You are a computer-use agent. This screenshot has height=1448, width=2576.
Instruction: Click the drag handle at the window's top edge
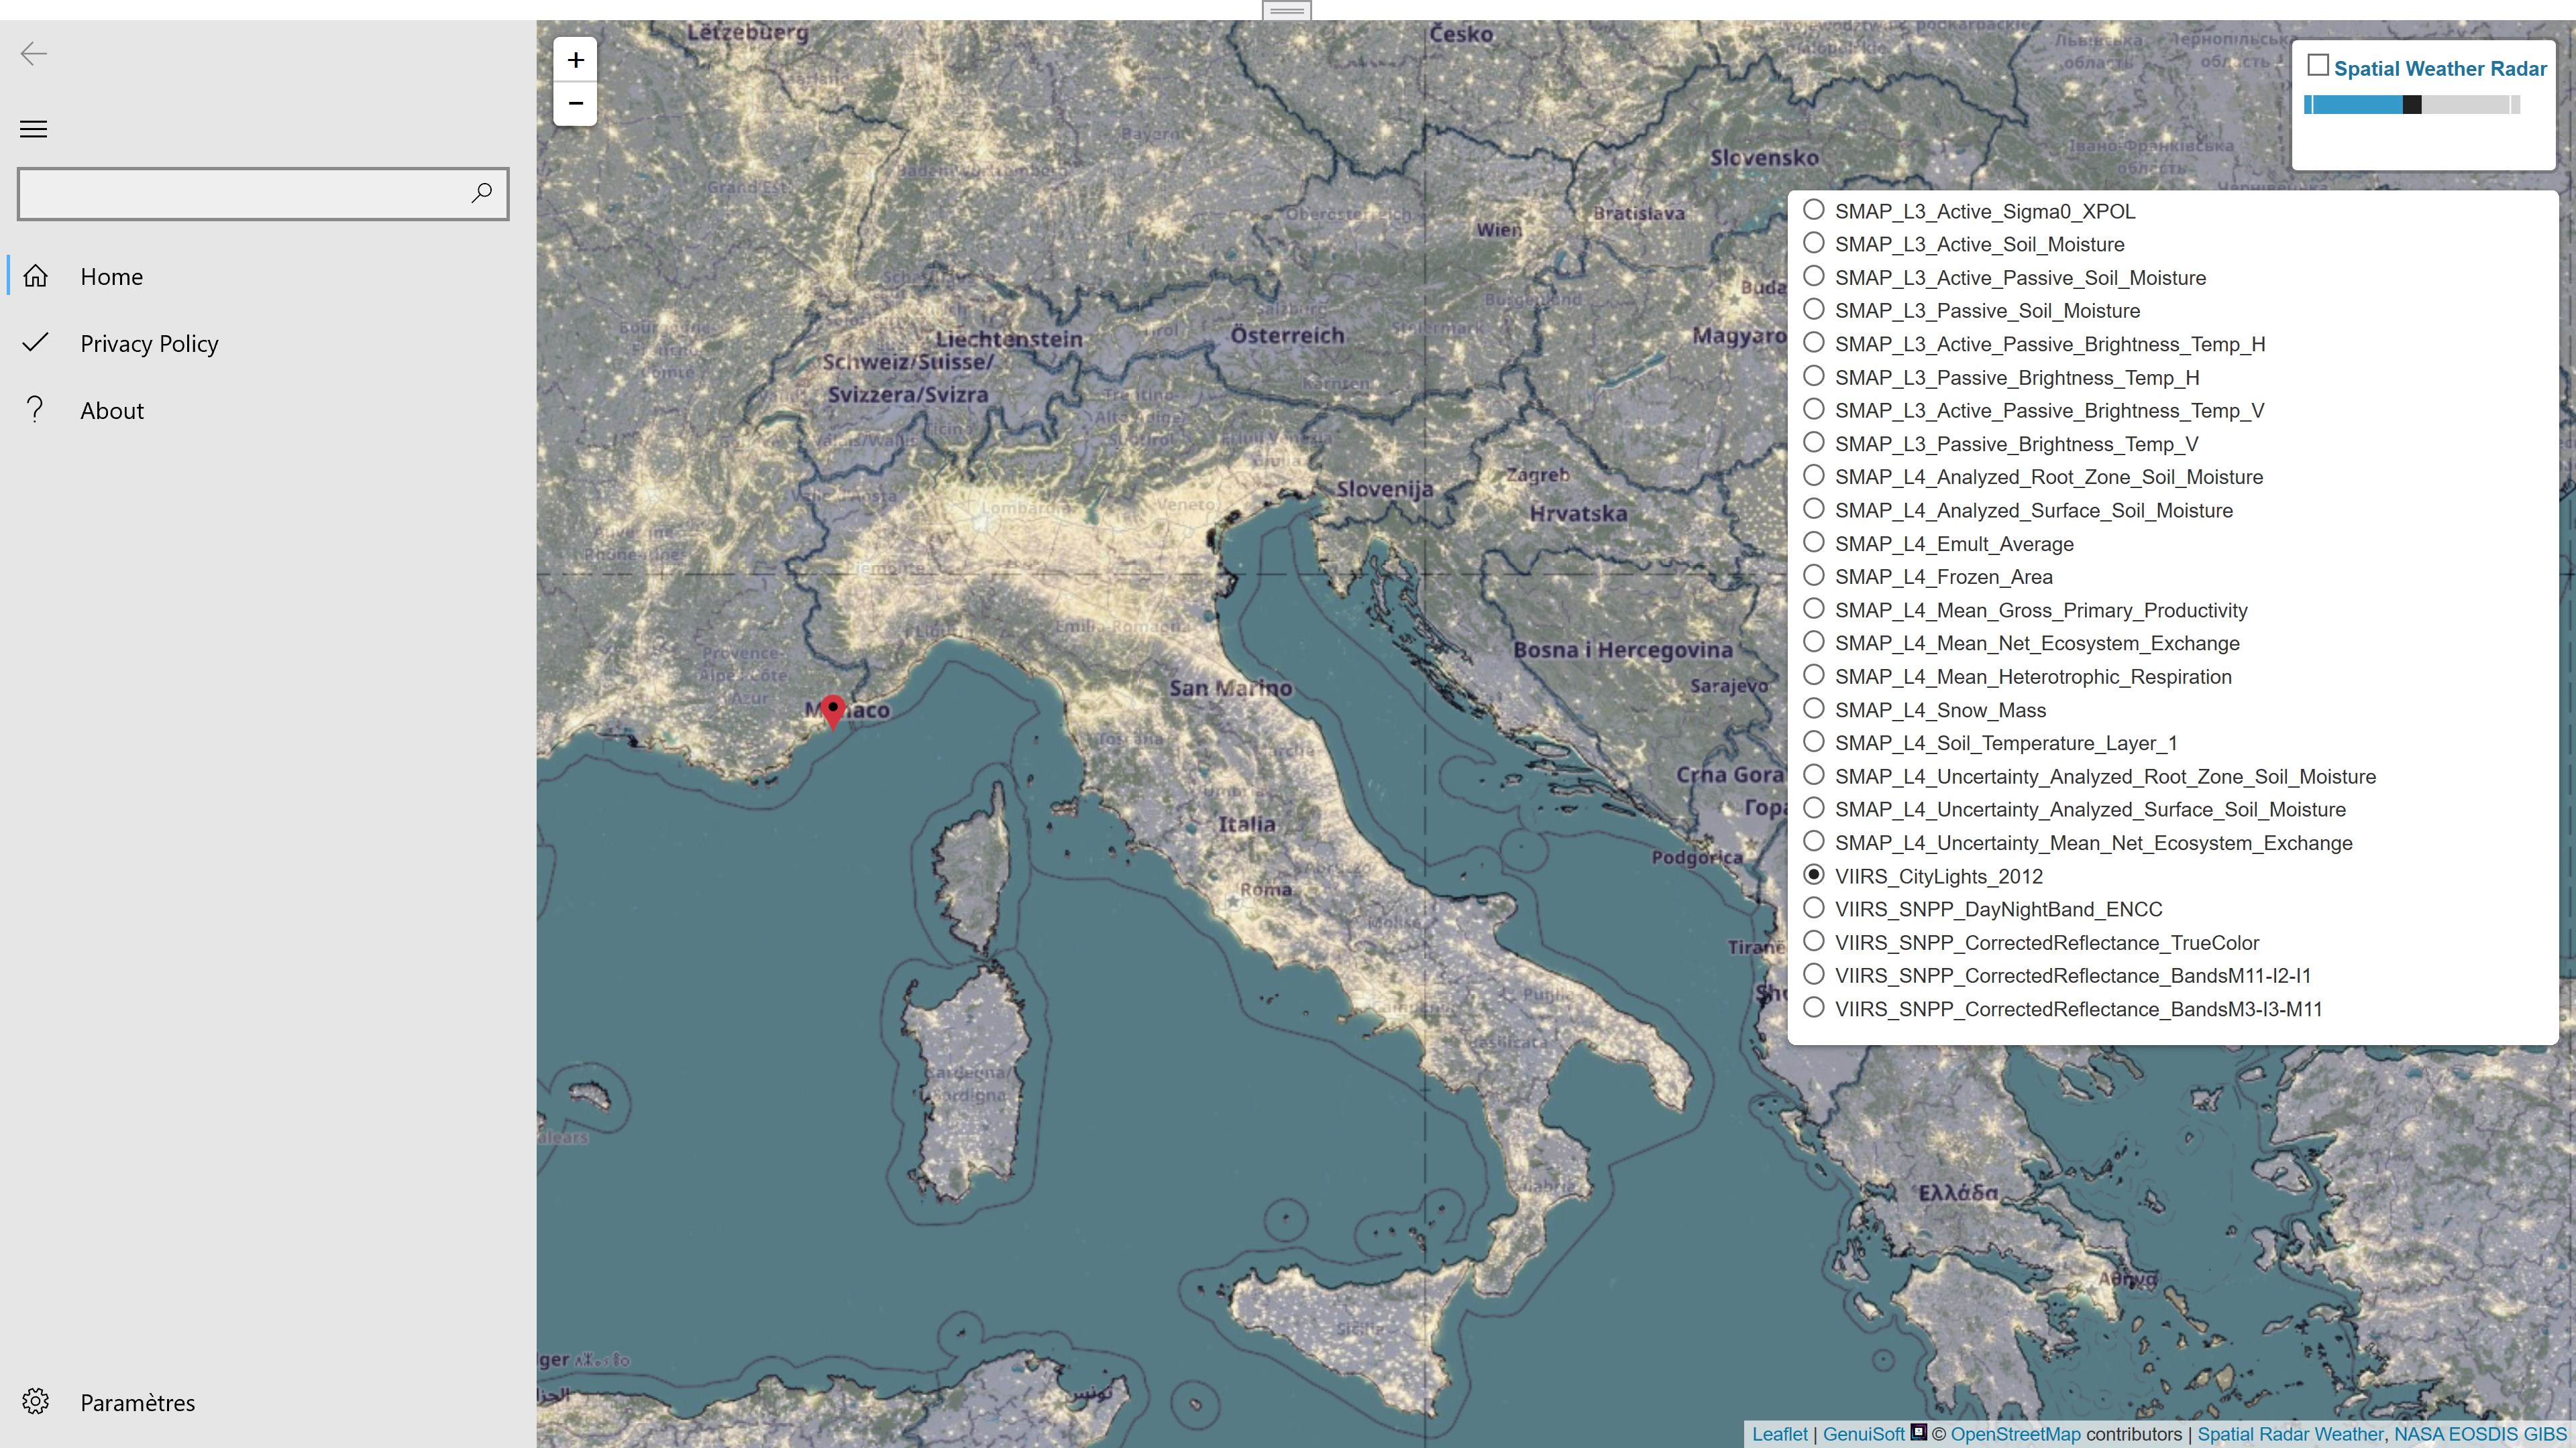click(1286, 10)
